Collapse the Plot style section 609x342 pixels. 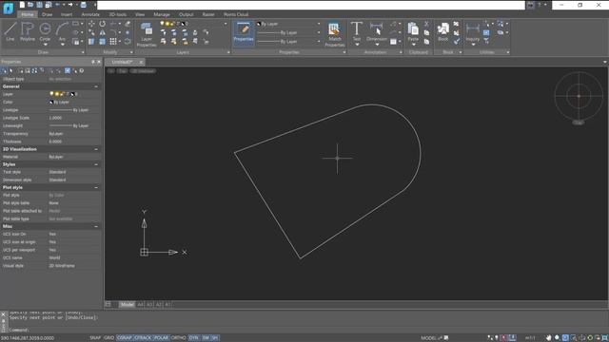tap(96, 188)
